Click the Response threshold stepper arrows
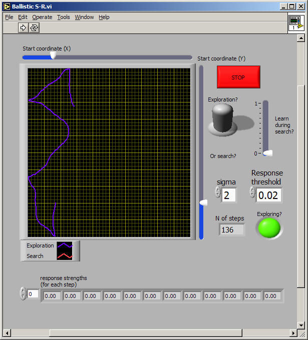 [252, 192]
